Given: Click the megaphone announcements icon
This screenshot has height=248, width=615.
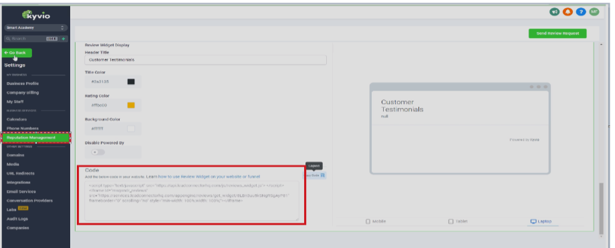Looking at the screenshot, I should point(554,12).
